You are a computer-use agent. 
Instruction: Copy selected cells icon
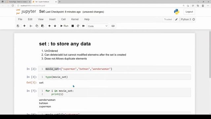pyautogui.click(x=37, y=26)
